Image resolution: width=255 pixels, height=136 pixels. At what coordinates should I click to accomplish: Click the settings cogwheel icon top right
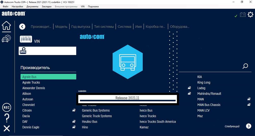pos(250,15)
